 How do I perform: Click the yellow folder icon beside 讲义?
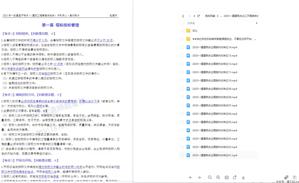188,31
